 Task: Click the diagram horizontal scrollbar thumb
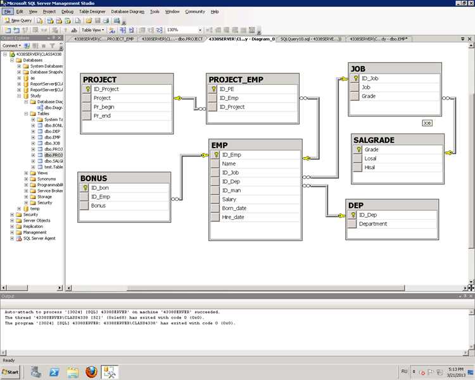[x=265, y=288]
